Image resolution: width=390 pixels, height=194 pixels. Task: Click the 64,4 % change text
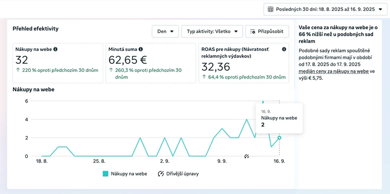pos(247,77)
